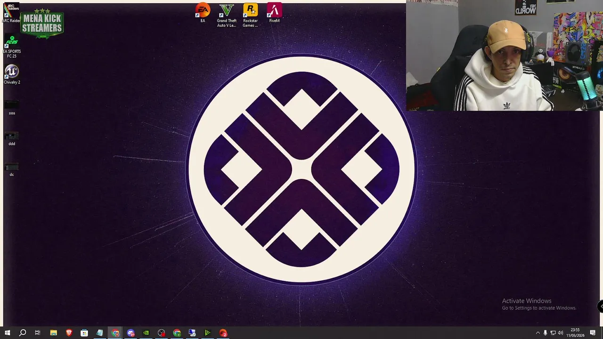Open Task View from the taskbar
Image resolution: width=603 pixels, height=339 pixels.
(x=38, y=333)
